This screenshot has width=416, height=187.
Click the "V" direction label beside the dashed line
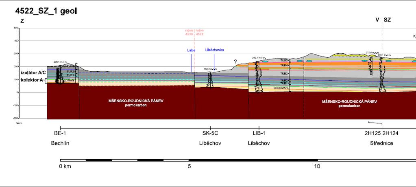pos(377,20)
